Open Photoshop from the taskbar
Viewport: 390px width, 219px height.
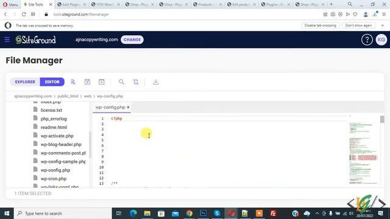[x=203, y=214]
